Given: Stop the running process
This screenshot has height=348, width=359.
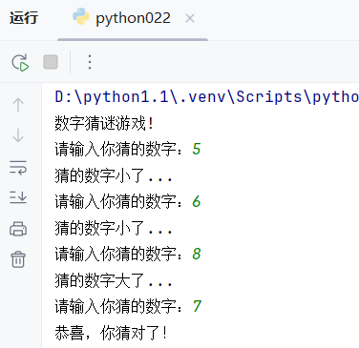Looking at the screenshot, I should (51, 62).
